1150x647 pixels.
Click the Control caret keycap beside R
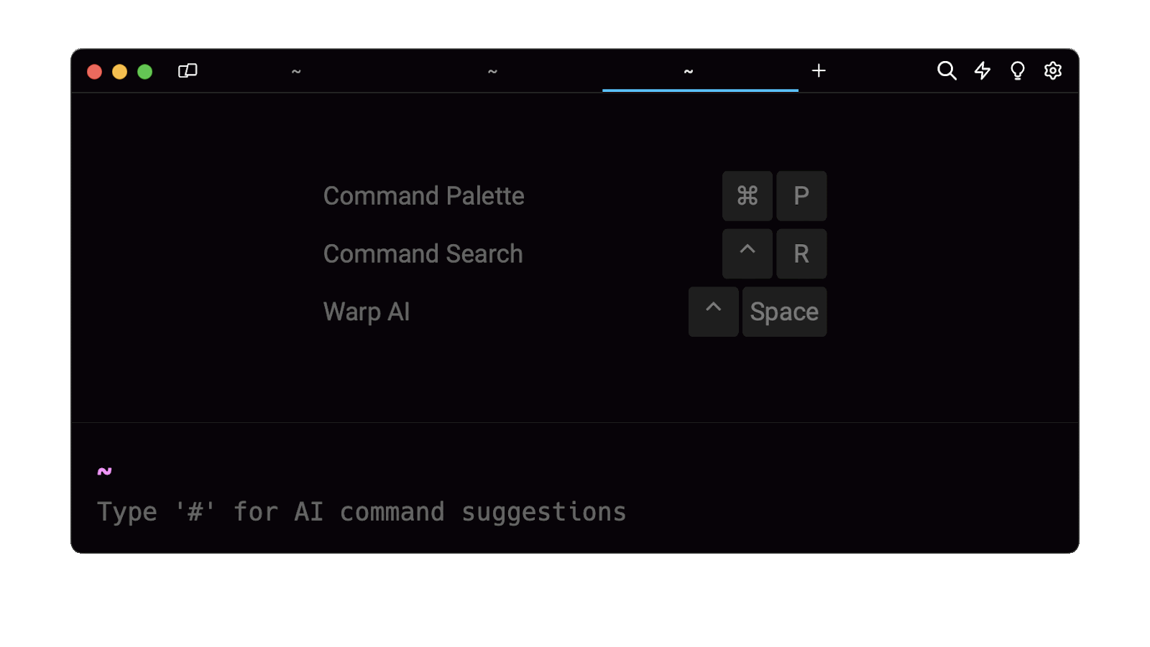tap(747, 253)
